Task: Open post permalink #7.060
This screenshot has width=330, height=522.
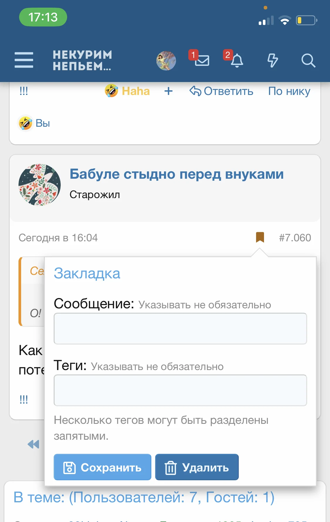Action: point(295,238)
